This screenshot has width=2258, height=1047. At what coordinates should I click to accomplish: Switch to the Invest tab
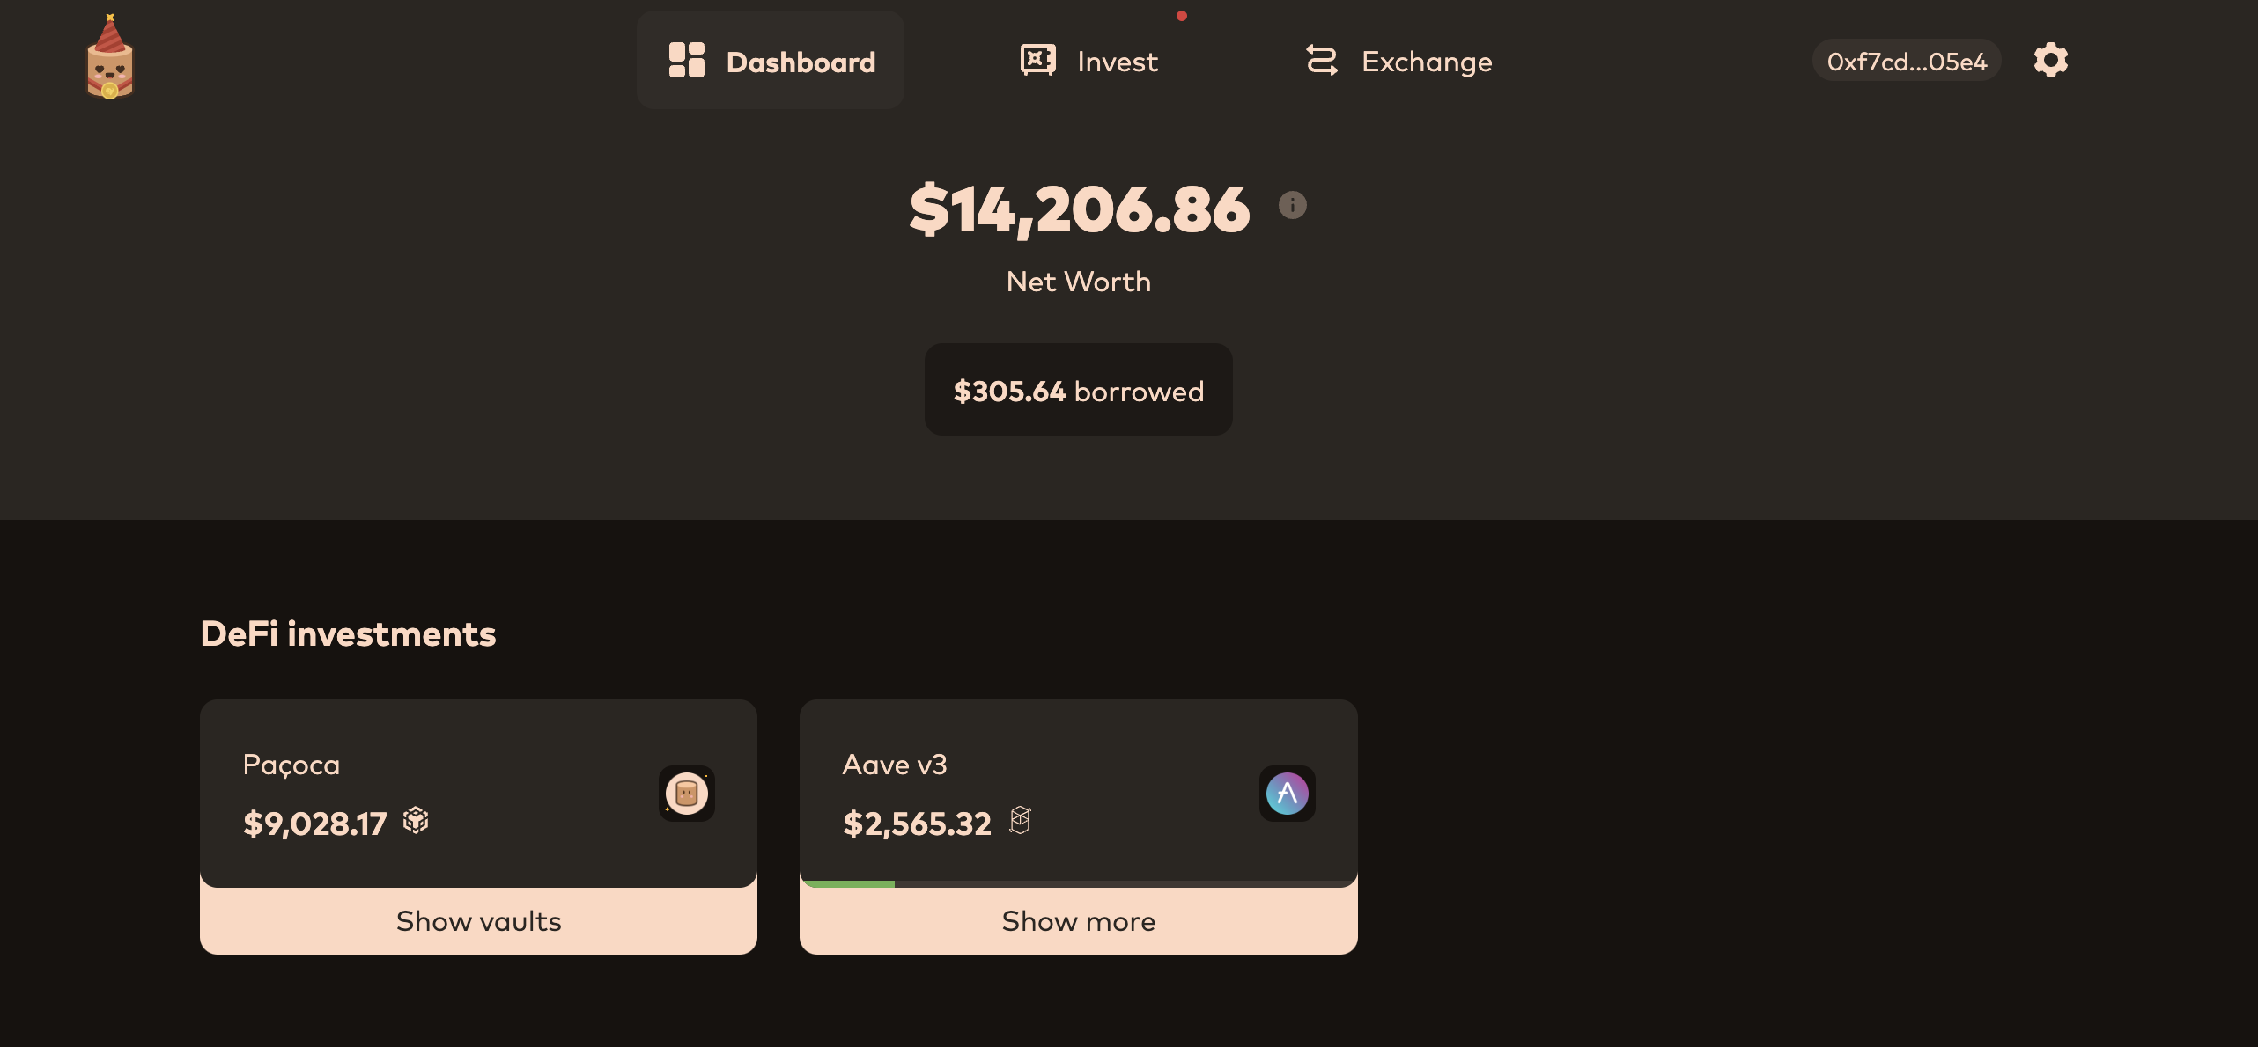1088,60
